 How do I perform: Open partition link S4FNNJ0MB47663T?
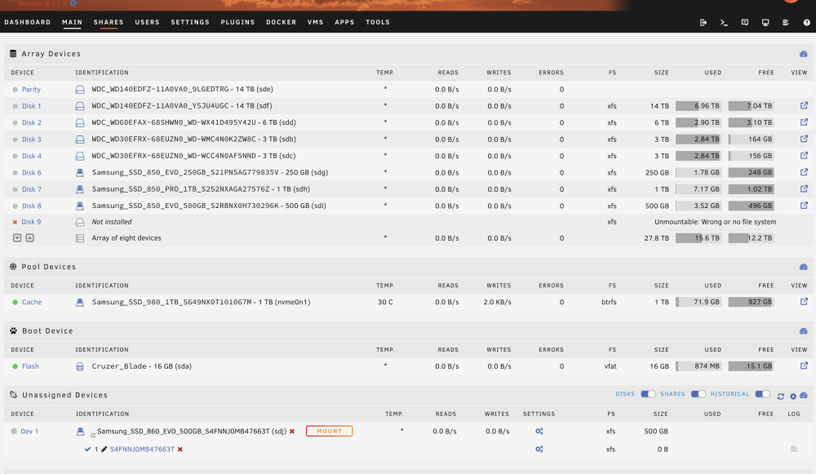point(142,450)
